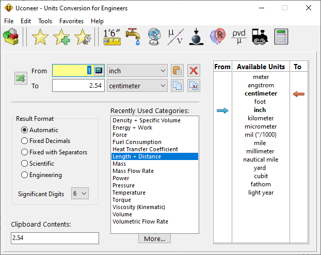Image resolution: width=321 pixels, height=255 pixels.
Task: Click the swap From/To units icon
Action: (x=21, y=78)
